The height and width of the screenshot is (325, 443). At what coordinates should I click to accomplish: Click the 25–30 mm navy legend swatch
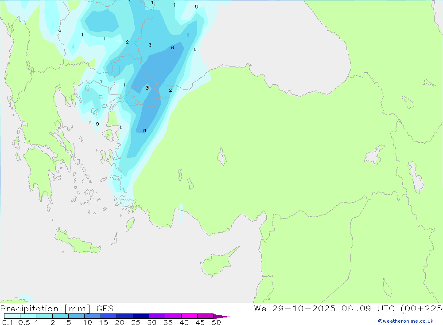(141, 316)
